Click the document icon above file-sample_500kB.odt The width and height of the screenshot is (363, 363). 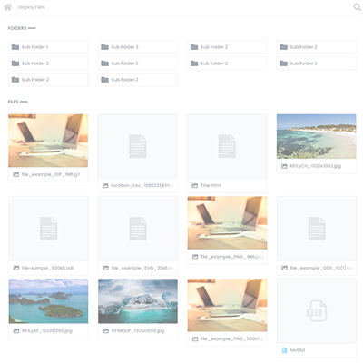click(48, 229)
